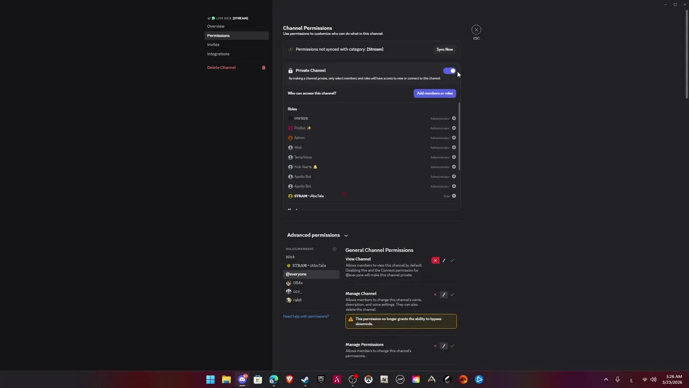Click the lock icon next to Private Channel

[x=290, y=71]
